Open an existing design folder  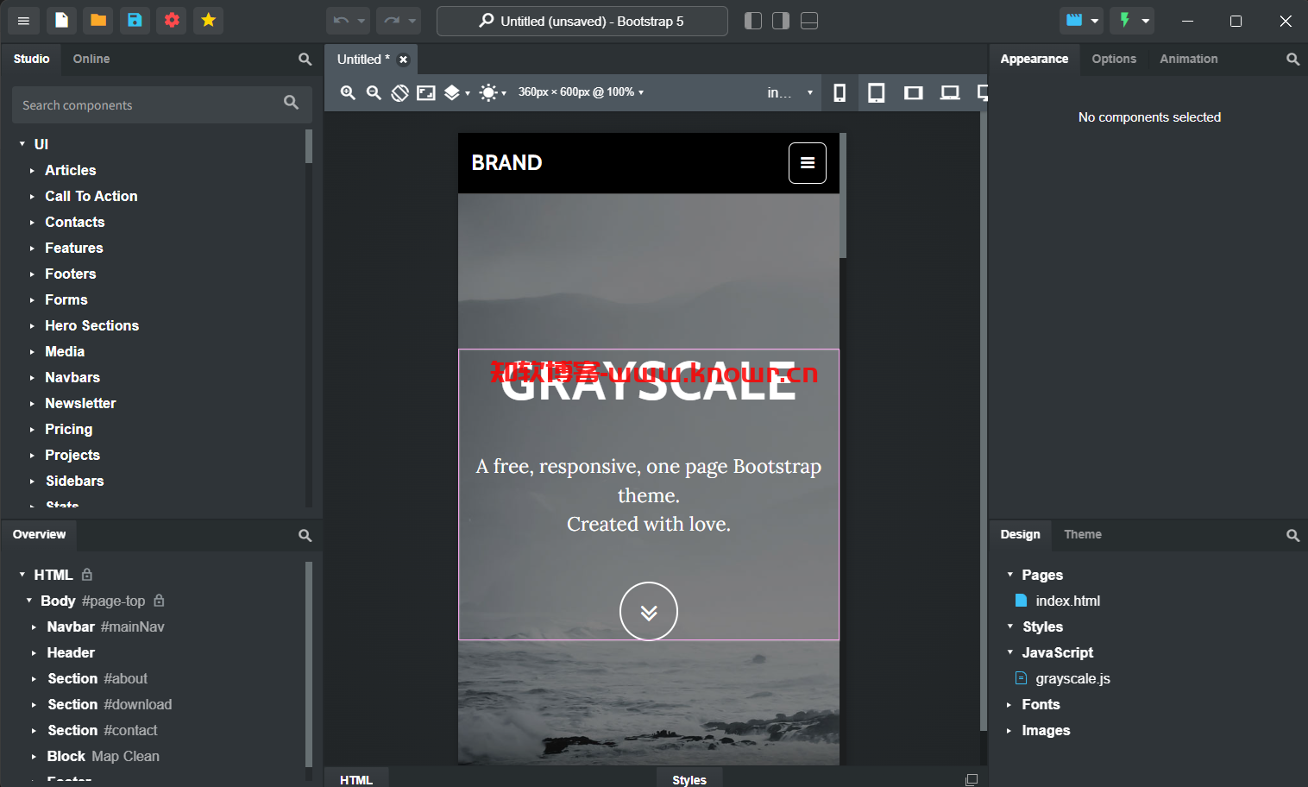pos(98,21)
